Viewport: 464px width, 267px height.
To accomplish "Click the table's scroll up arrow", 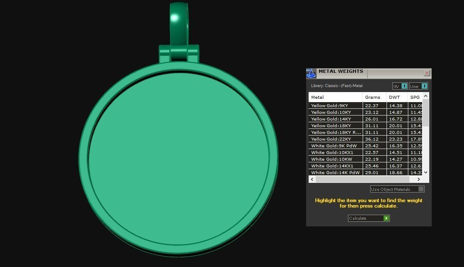I will click(x=425, y=96).
